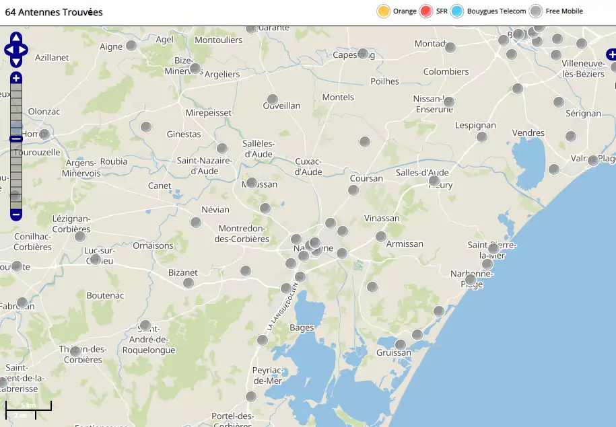Toggle the Orange operator filter
Image resolution: width=616 pixels, height=427 pixels.
tap(384, 11)
